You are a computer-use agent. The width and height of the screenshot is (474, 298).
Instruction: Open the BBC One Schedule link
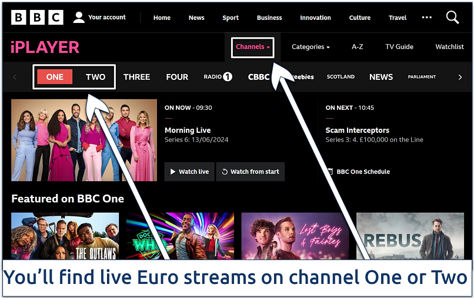pyautogui.click(x=359, y=172)
